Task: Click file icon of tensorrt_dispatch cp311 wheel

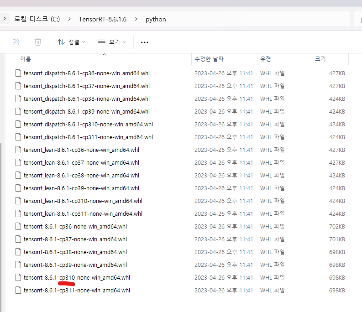Action: pos(18,137)
